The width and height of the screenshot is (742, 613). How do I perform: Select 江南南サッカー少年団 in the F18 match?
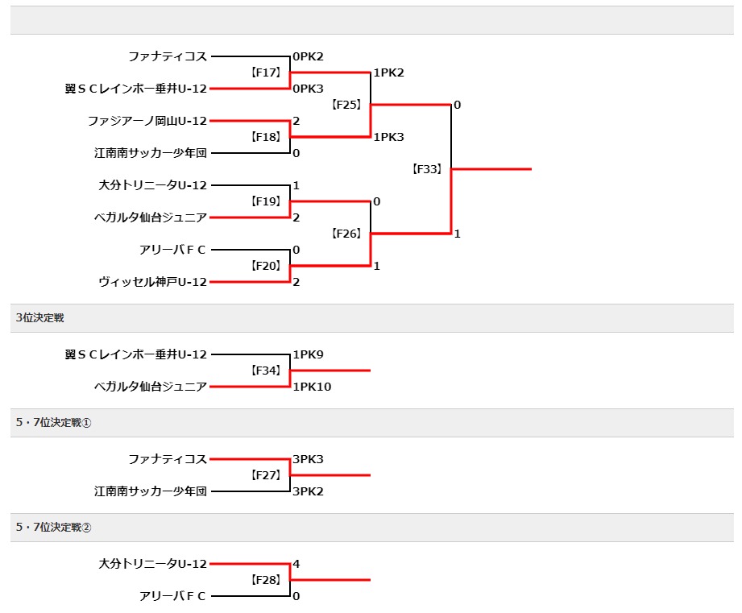151,153
